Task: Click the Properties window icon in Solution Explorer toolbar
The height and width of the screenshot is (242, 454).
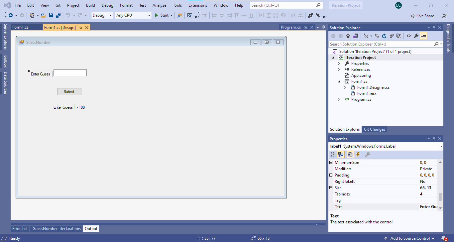Action: 416,36
